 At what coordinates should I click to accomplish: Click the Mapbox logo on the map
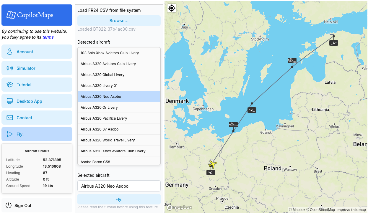pyautogui.click(x=180, y=207)
